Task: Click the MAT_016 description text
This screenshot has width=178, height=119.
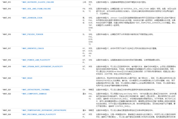Action: [125, 34]
